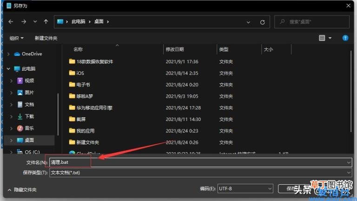Go back with the left arrow
This screenshot has width=357, height=201.
[x=11, y=22]
